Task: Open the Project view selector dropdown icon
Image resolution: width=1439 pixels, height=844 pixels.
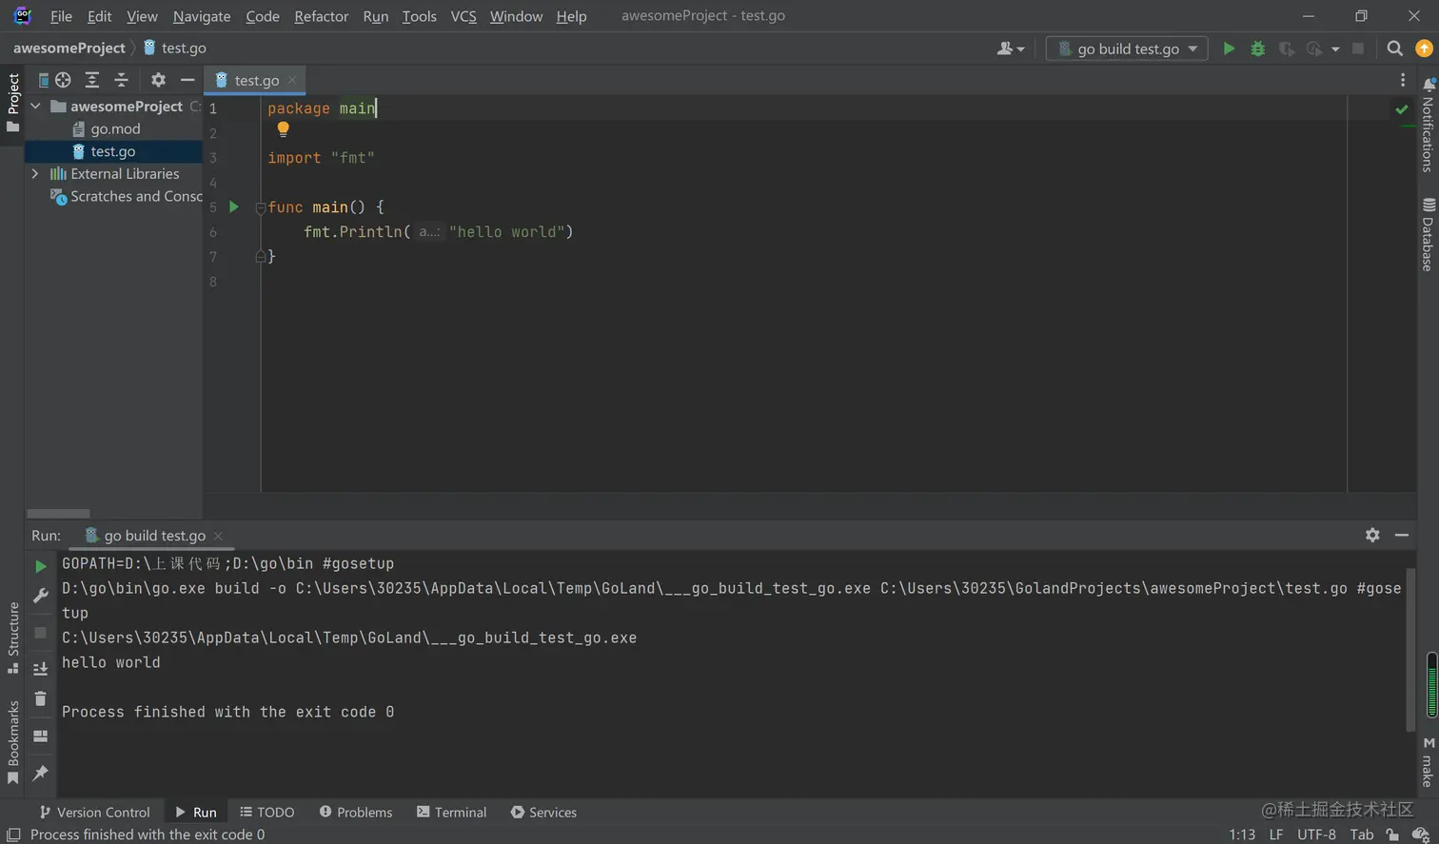Action: pos(43,80)
